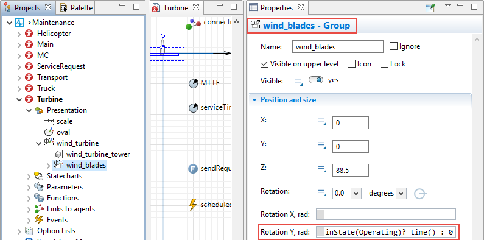The width and height of the screenshot is (484, 240).
Task: Select Helicopter agent in project tree
Action: [54, 34]
